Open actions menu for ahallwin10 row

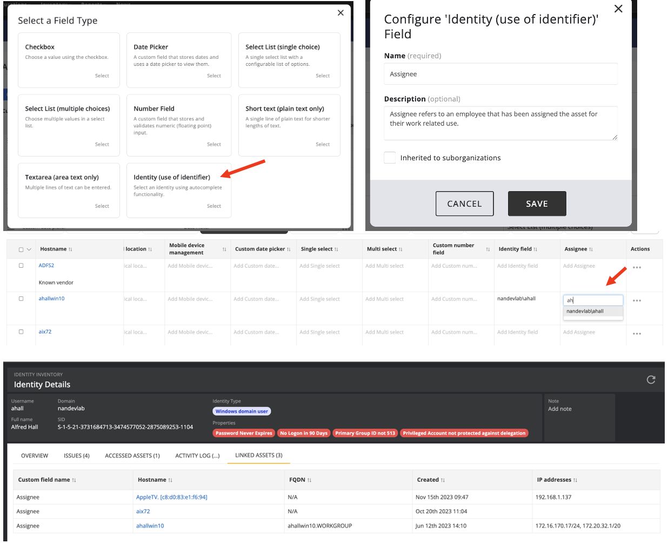637,301
